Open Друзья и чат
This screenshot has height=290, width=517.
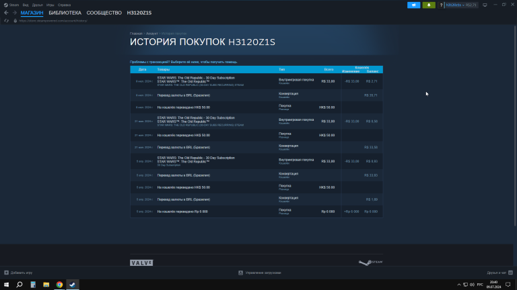pyautogui.click(x=496, y=273)
